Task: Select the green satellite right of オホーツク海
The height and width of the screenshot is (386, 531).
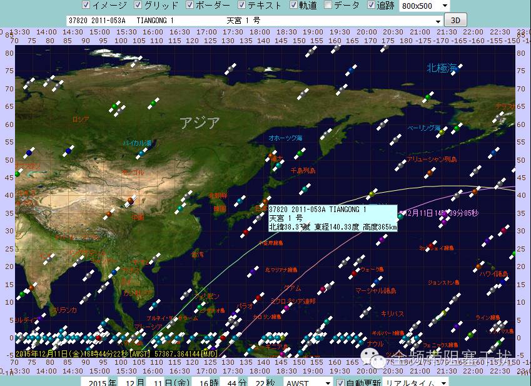Action: coord(300,153)
